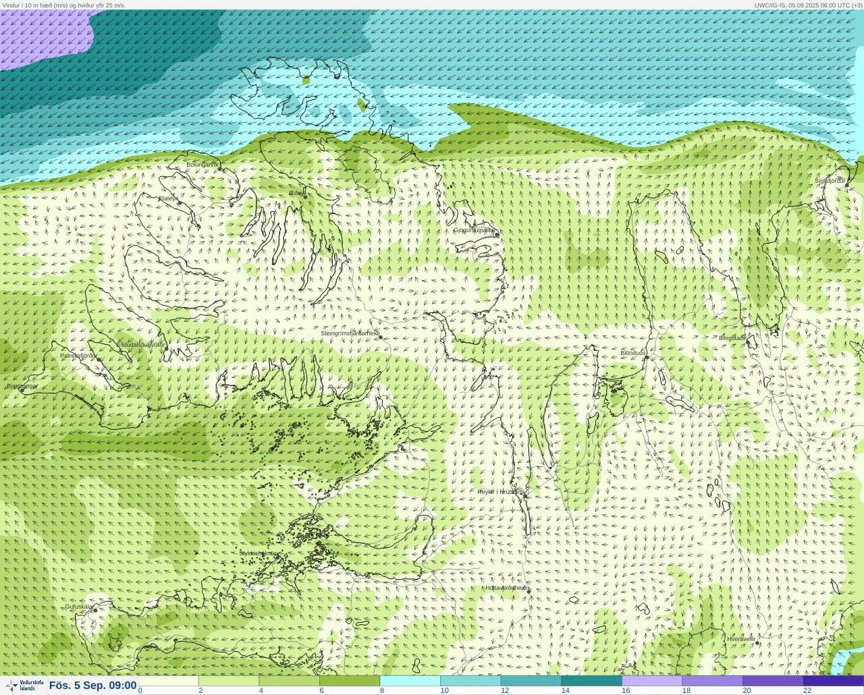Click the legend value 8

(382, 690)
